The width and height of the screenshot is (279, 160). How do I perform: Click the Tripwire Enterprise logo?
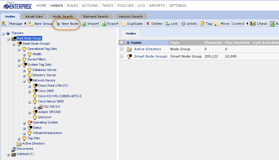pos(18,5)
